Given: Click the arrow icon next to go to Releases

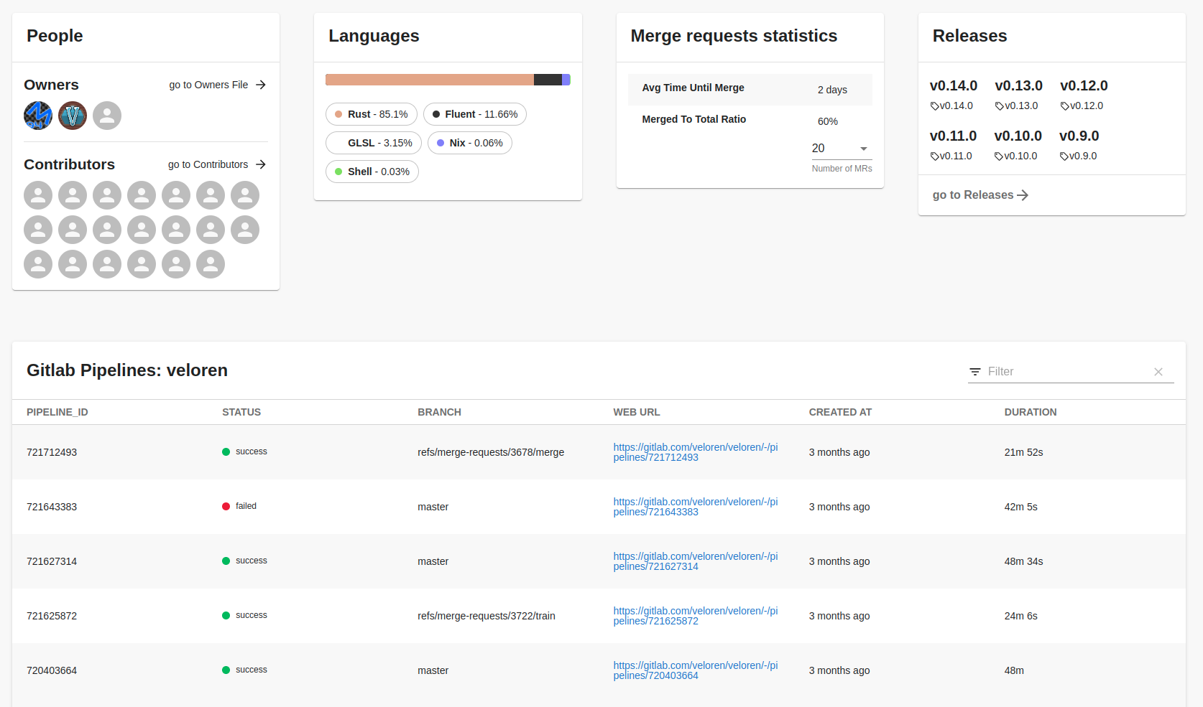Looking at the screenshot, I should (x=1023, y=195).
